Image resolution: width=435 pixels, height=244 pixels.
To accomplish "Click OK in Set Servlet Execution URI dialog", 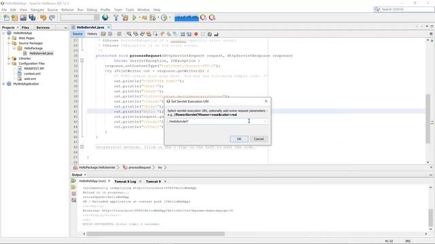I will click(x=239, y=139).
